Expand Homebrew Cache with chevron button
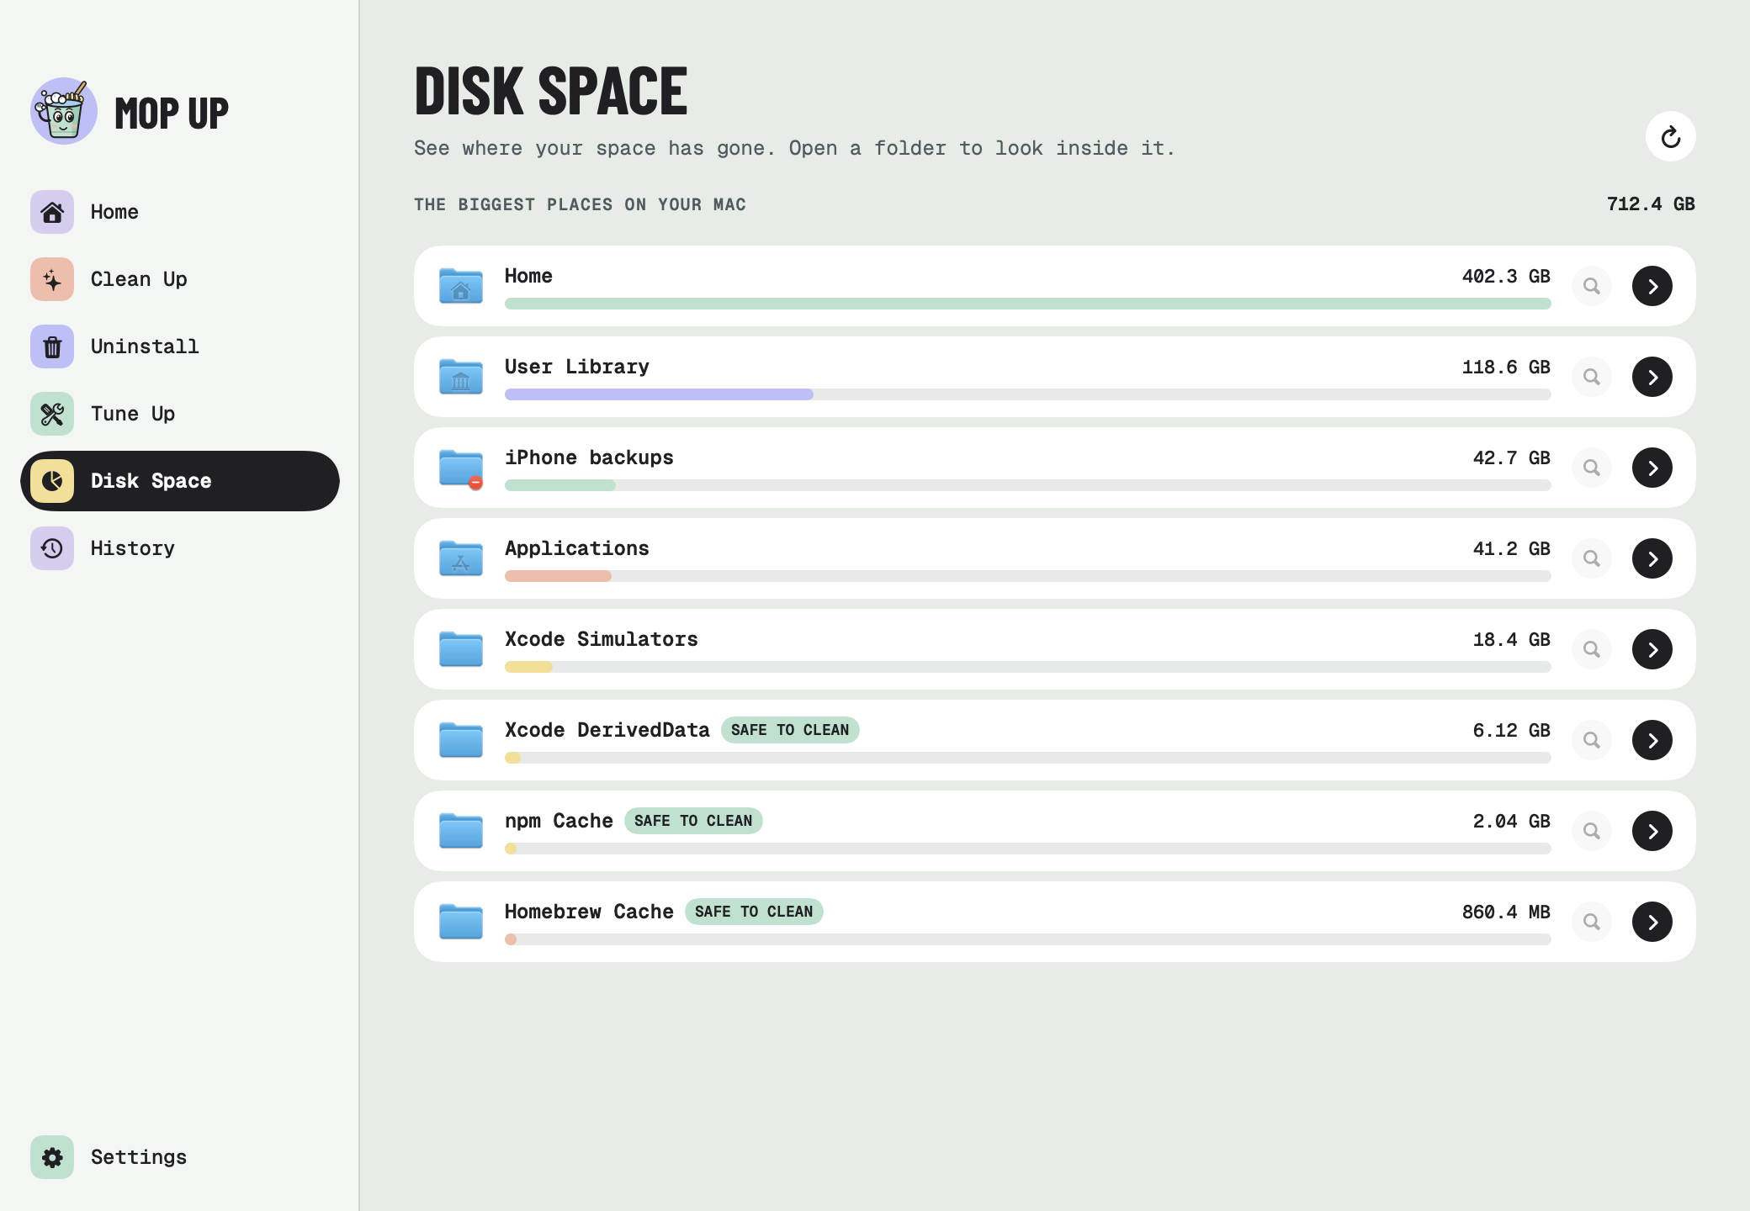This screenshot has height=1211, width=1750. point(1652,922)
